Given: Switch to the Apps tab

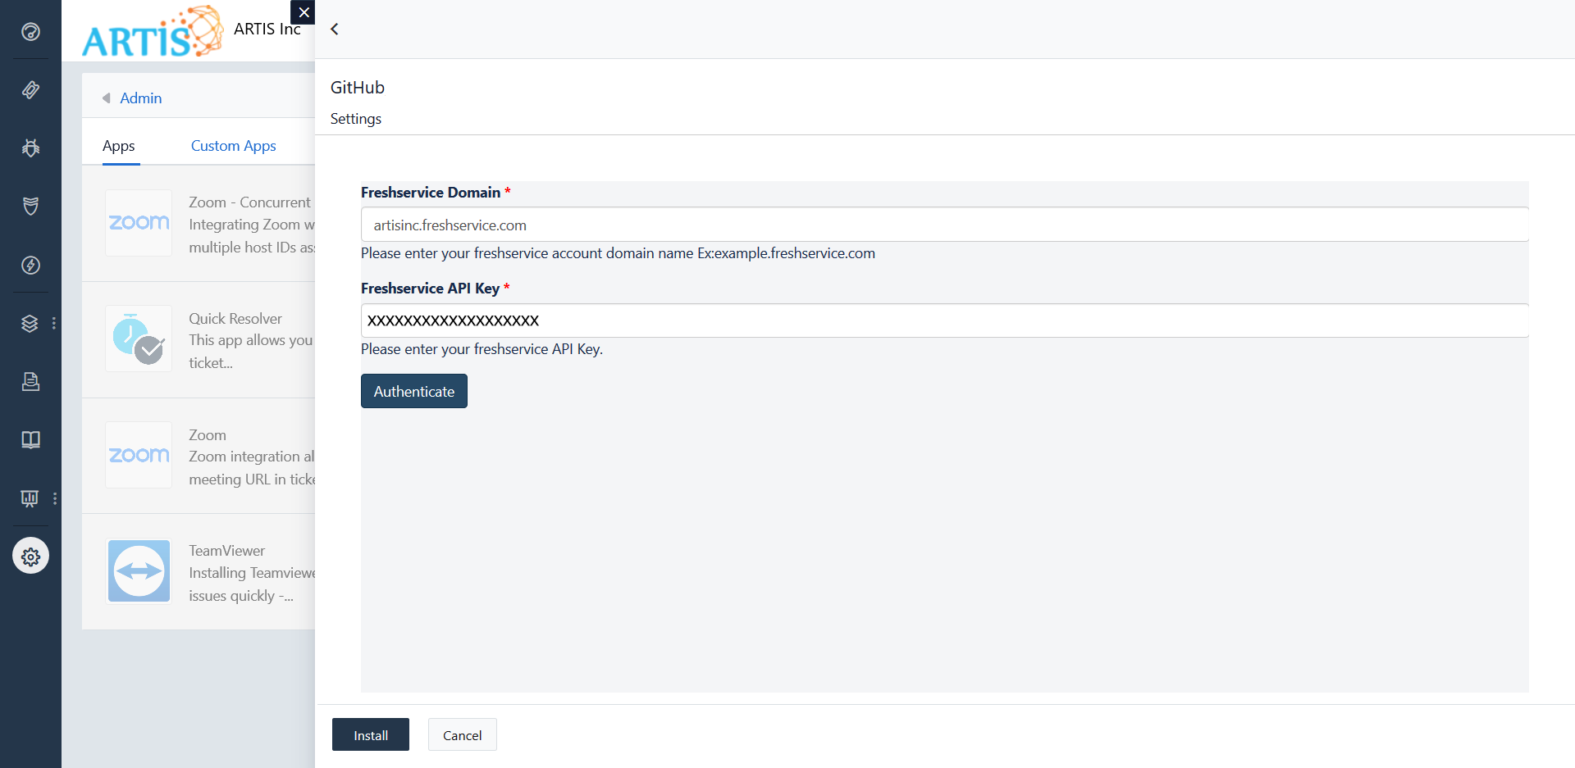Looking at the screenshot, I should pyautogui.click(x=119, y=146).
